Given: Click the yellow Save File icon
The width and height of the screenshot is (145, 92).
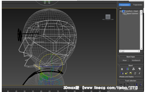Looking at the screenshot, I should tap(131, 73).
